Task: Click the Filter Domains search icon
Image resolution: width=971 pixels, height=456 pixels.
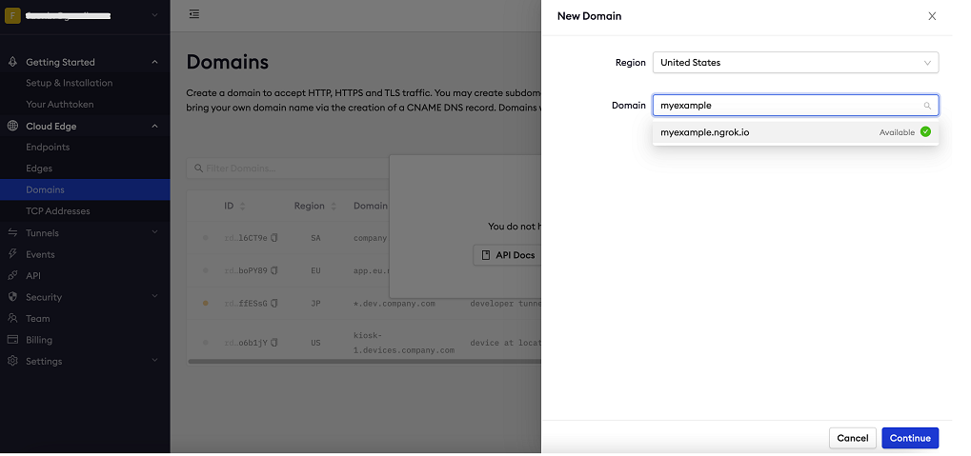Action: tap(199, 169)
